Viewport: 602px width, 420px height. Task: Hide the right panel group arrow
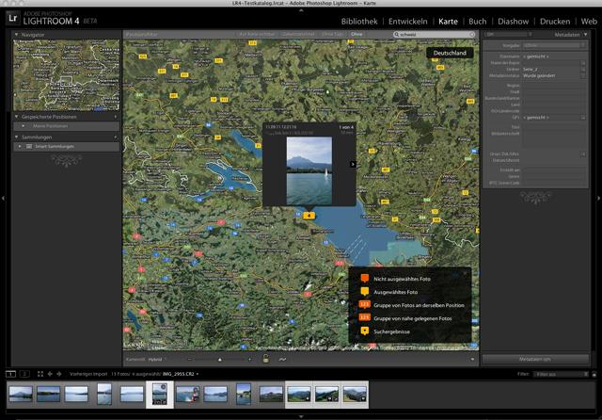[598, 199]
